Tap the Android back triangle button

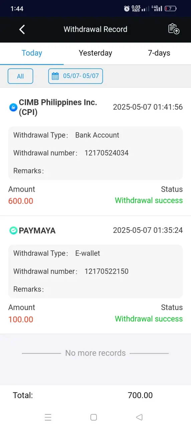[139, 417]
